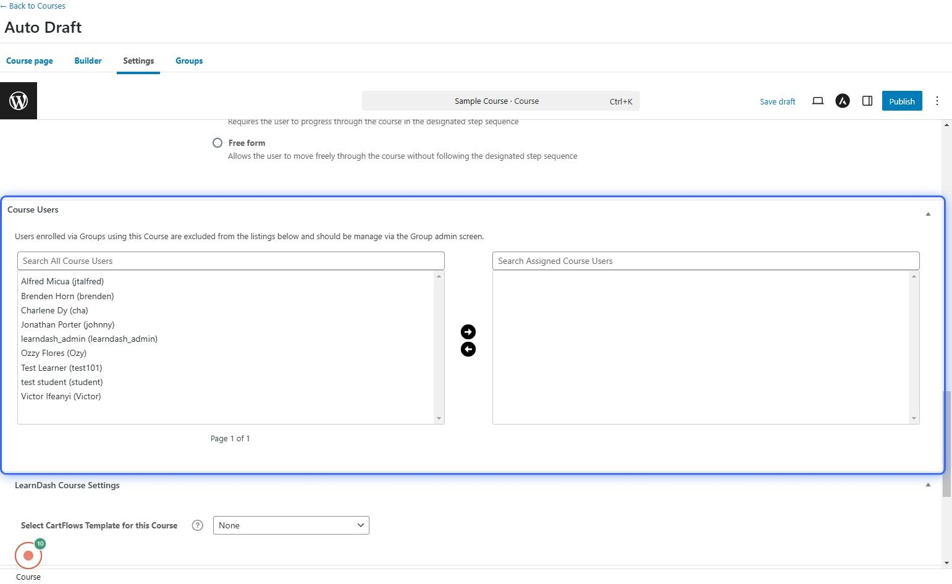Click the Publish button
The width and height of the screenshot is (952, 584).
click(901, 101)
